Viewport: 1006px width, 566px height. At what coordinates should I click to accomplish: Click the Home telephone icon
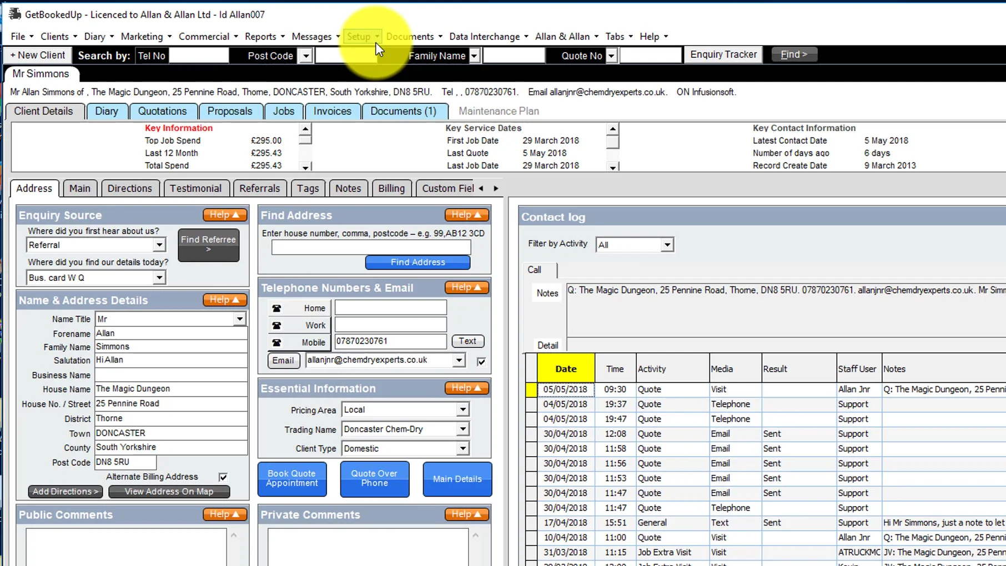(276, 309)
